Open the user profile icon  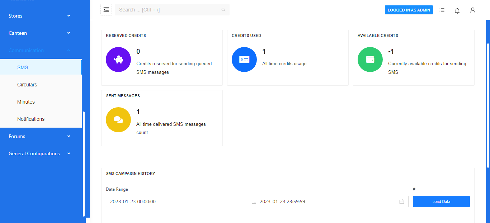click(473, 10)
